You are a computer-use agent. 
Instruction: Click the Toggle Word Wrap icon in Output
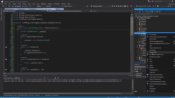[x=58, y=78]
